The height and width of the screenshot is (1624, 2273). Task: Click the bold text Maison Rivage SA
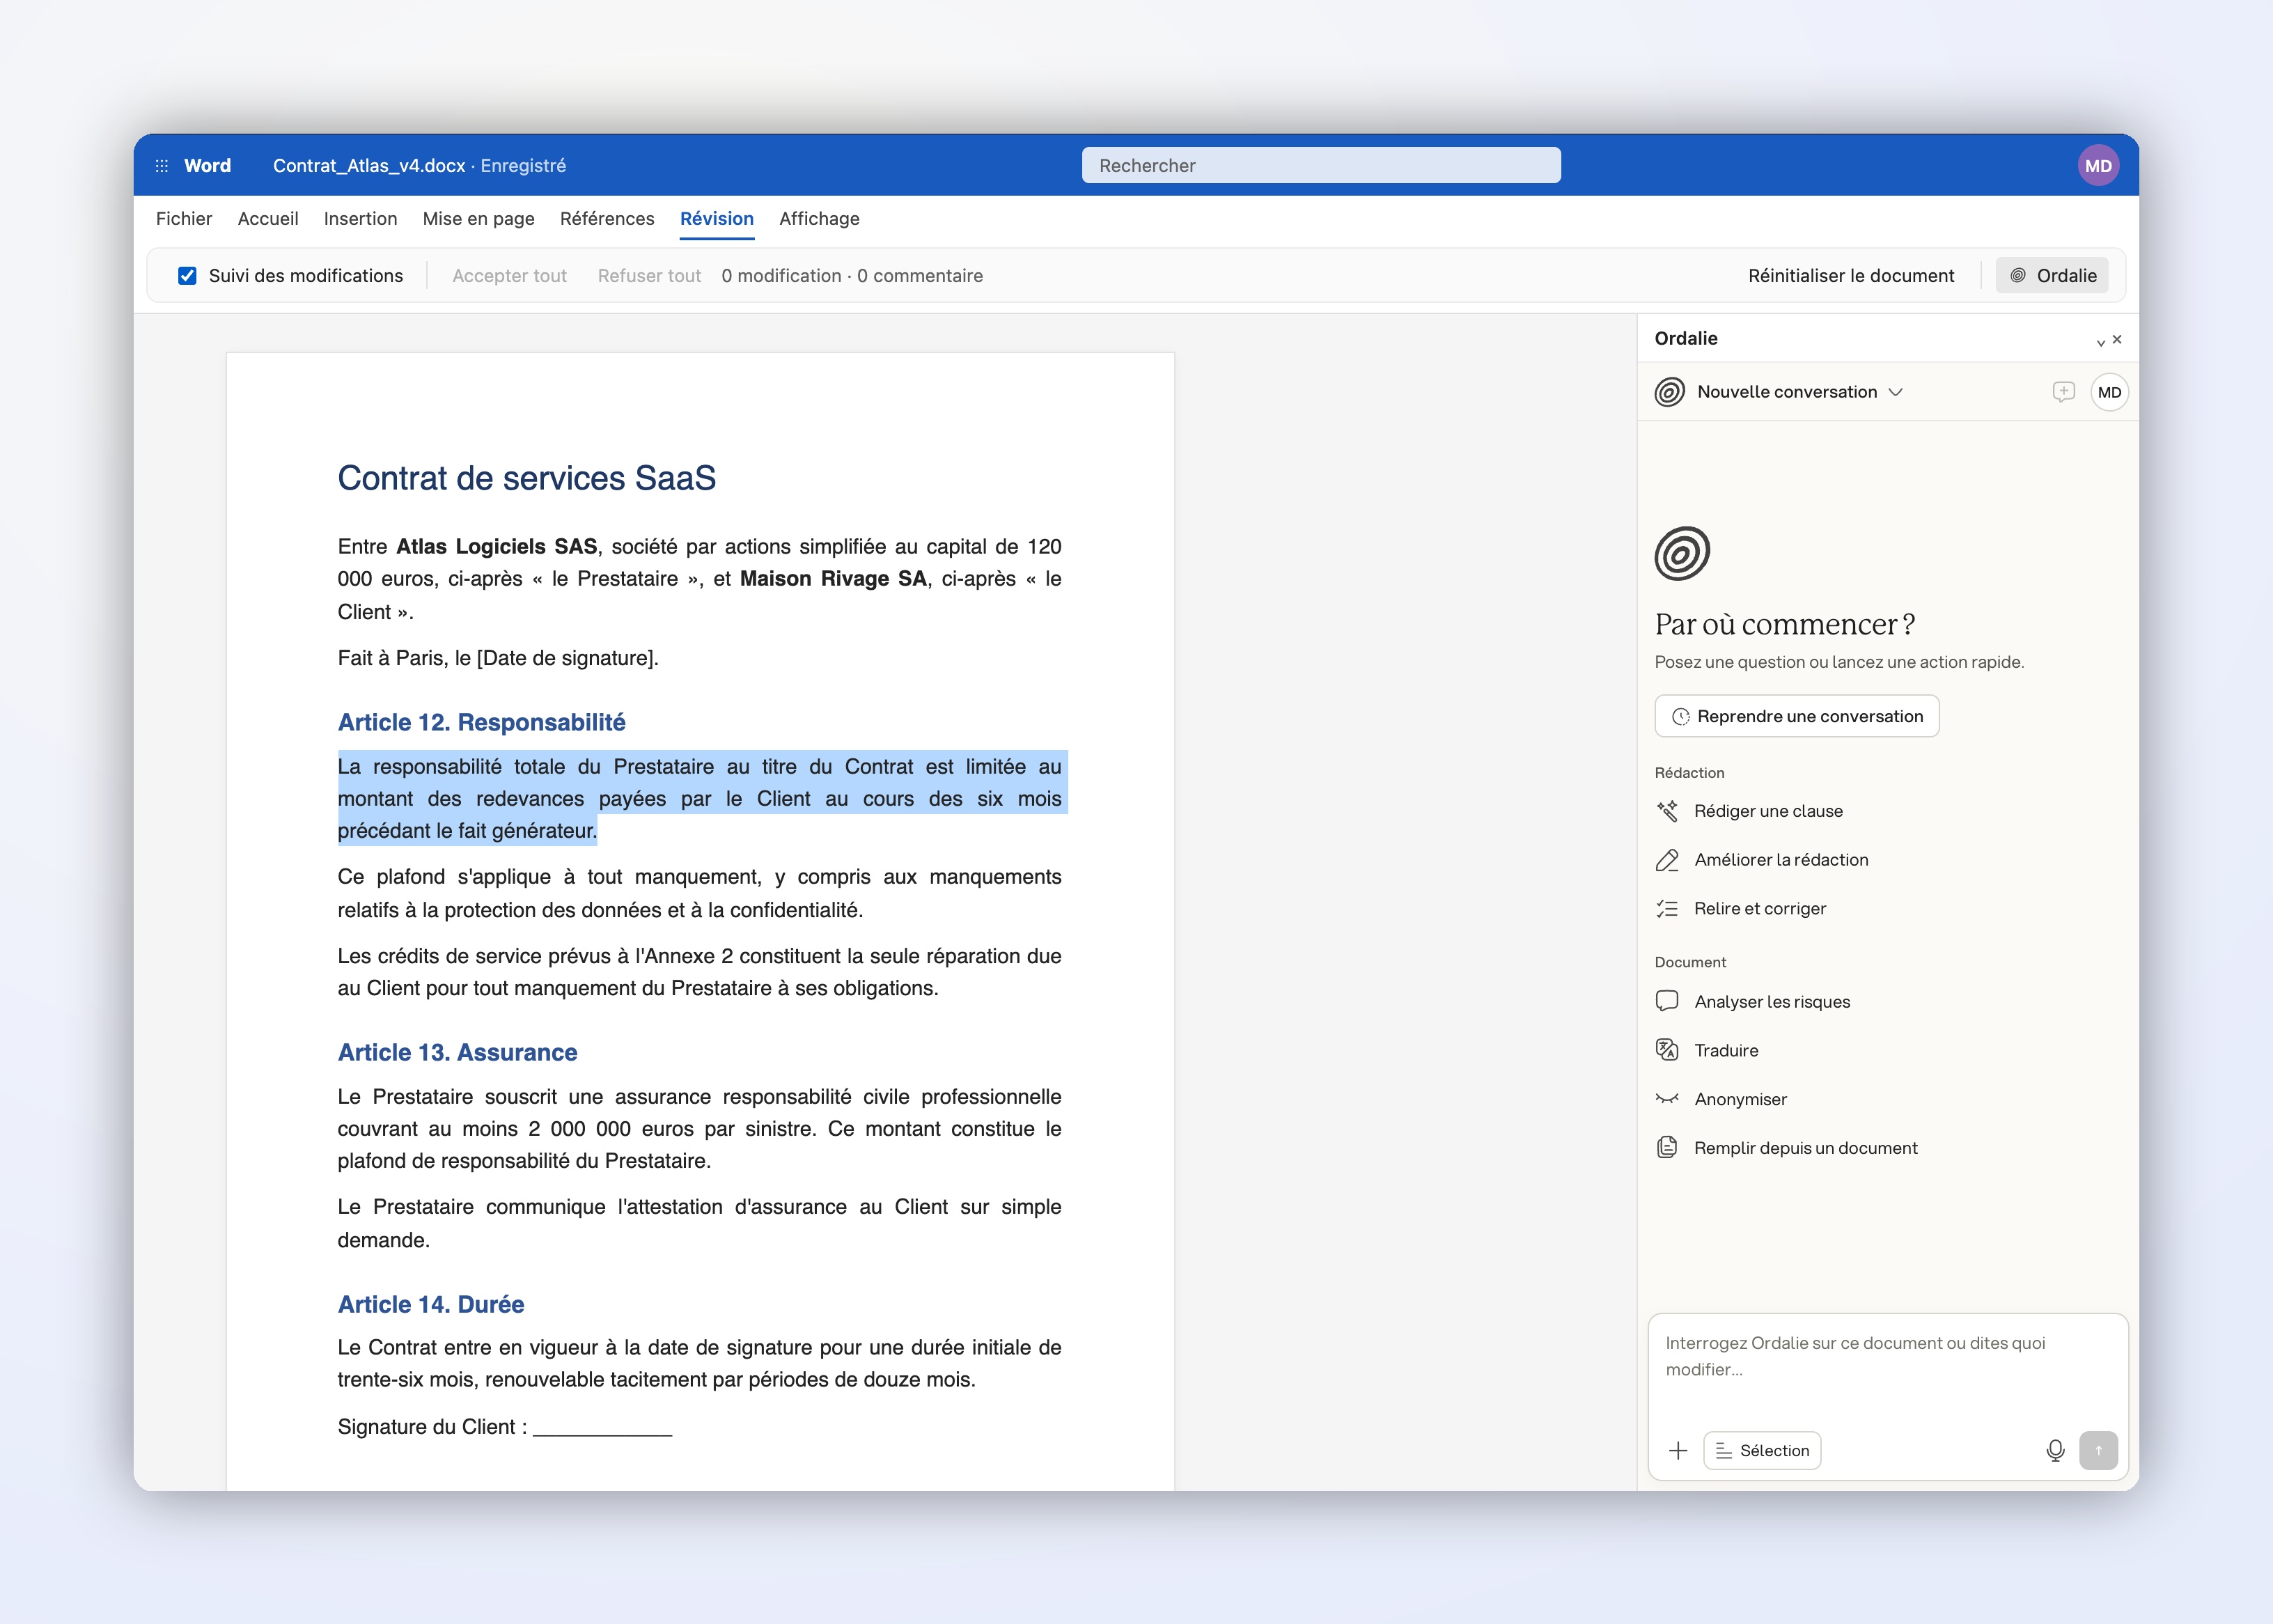(x=833, y=579)
